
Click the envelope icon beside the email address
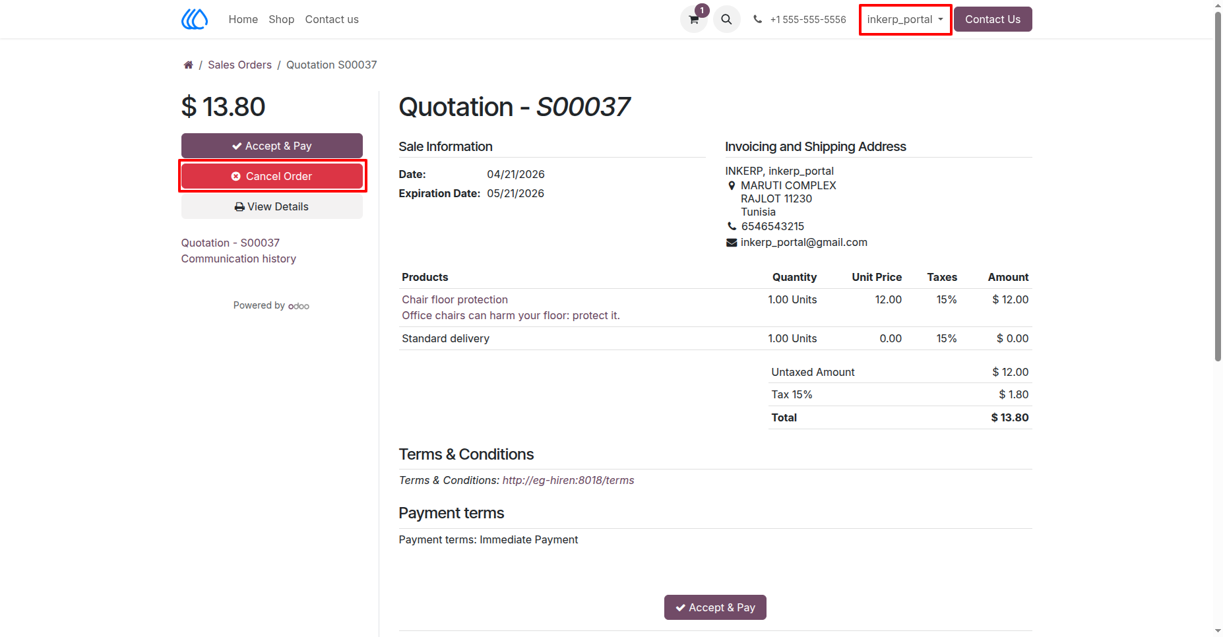731,243
